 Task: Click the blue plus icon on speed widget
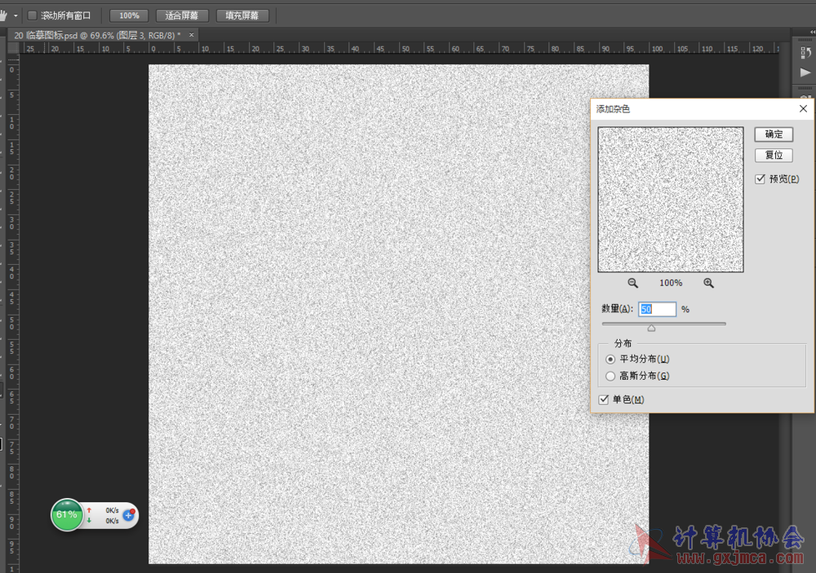coord(129,515)
